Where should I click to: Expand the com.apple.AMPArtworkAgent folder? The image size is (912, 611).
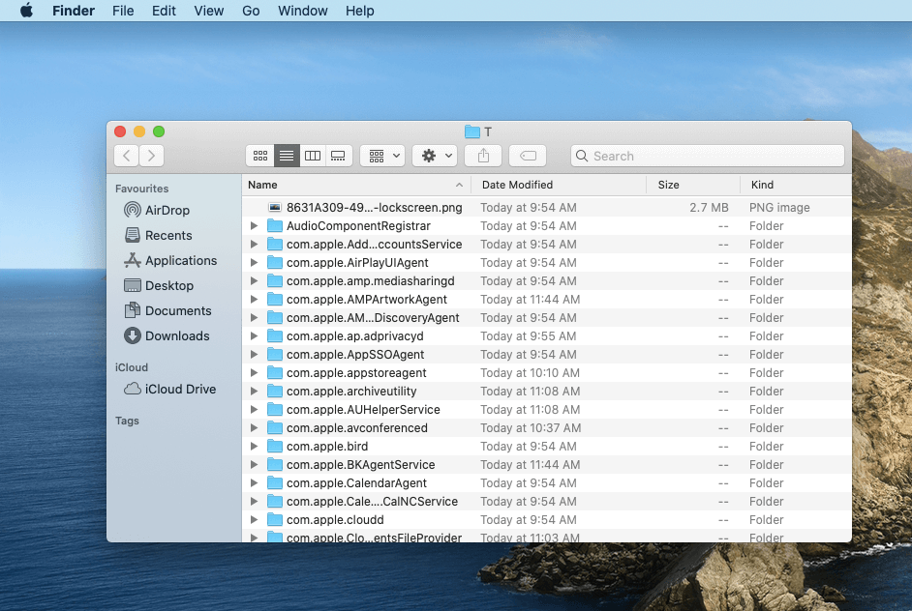point(255,299)
